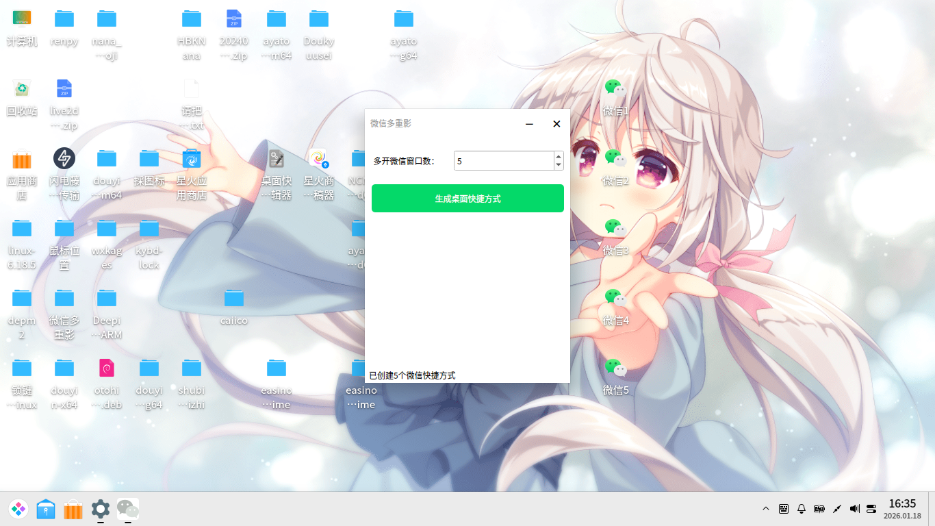
Task: Open the battery tray icon
Action: click(x=819, y=509)
